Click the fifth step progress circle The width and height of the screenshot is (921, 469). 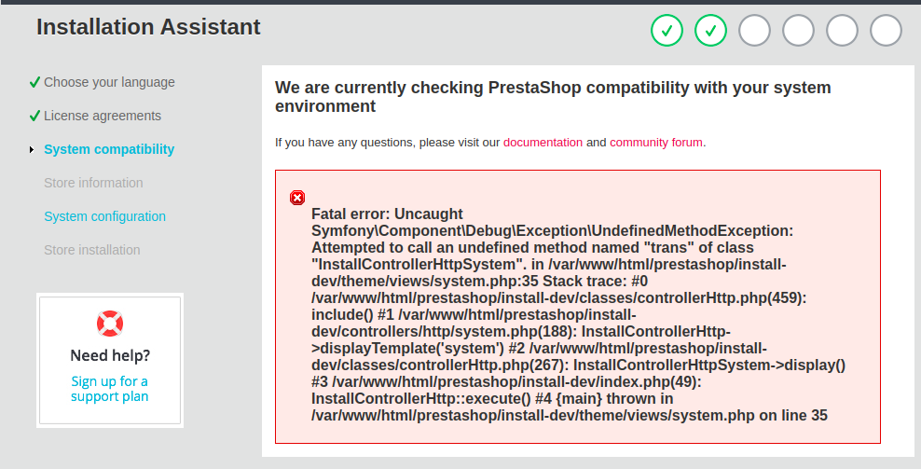point(843,30)
